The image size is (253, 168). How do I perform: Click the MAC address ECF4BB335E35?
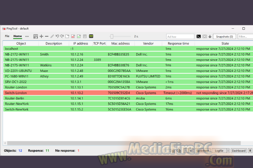click(118, 54)
